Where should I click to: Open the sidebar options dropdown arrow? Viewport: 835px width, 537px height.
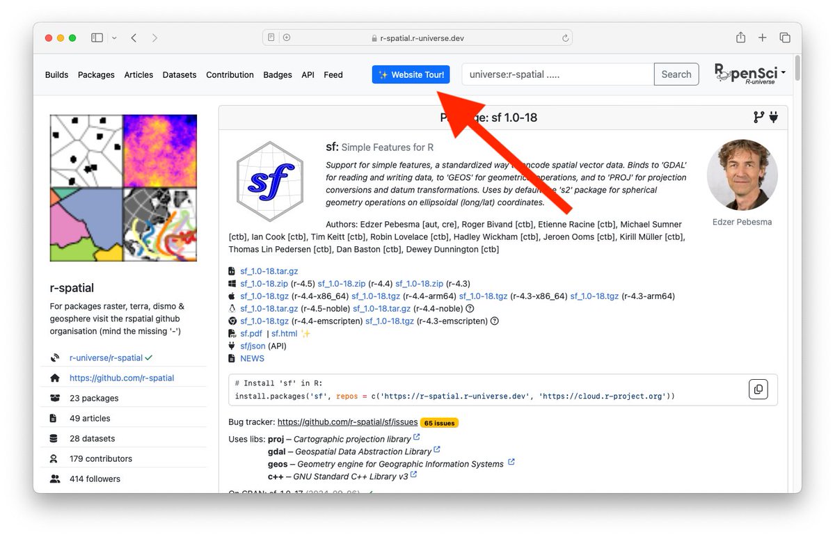(x=114, y=38)
